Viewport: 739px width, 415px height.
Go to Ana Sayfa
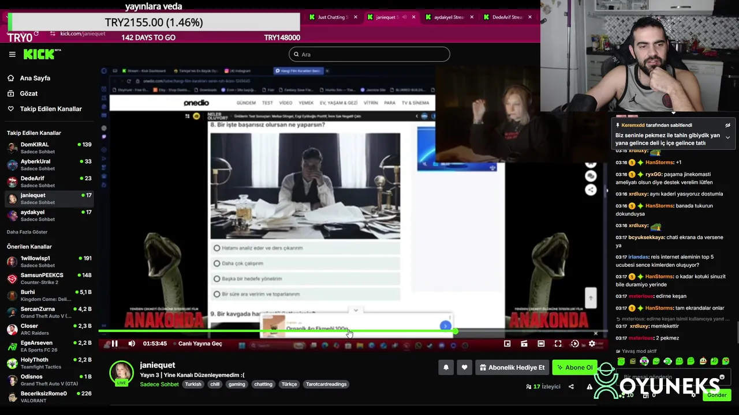[35, 78]
